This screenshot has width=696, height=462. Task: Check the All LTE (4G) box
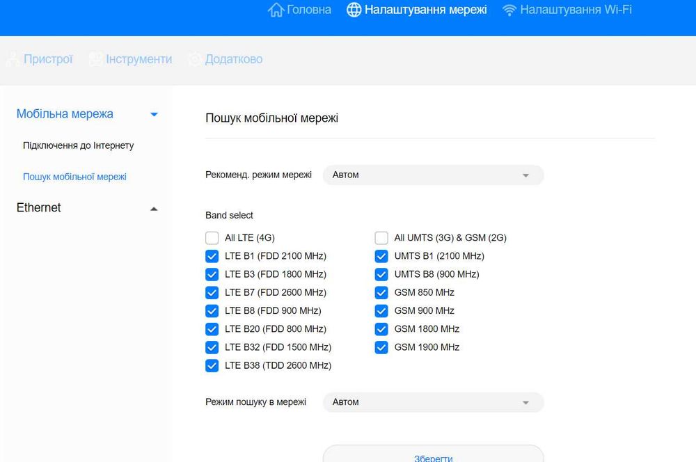click(x=212, y=238)
